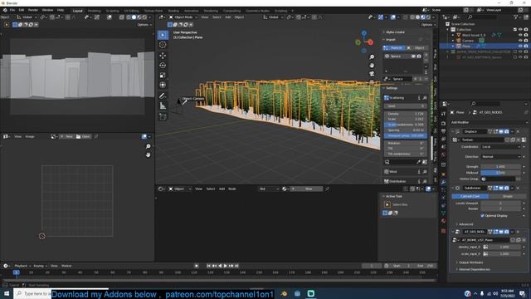
Task: Toggle eye icon for top Collection row
Action: click(520, 30)
